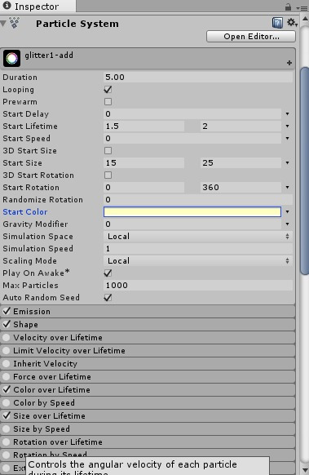Click the Gravity Modifier value field

tap(192, 224)
